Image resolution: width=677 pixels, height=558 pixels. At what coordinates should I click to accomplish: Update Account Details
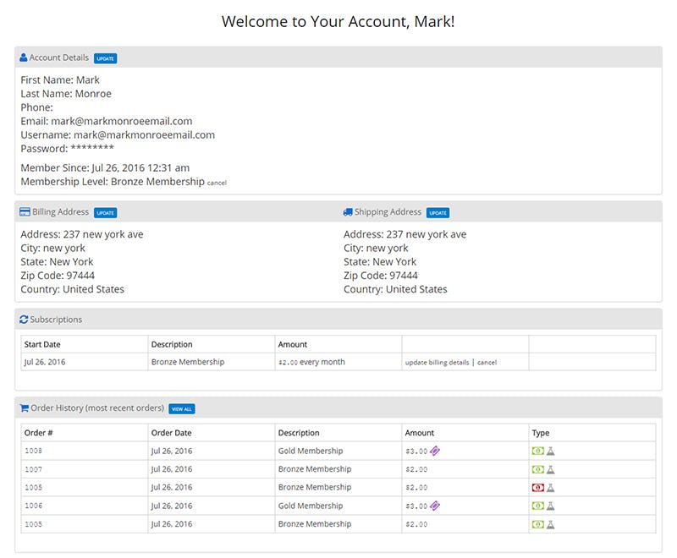click(x=105, y=58)
